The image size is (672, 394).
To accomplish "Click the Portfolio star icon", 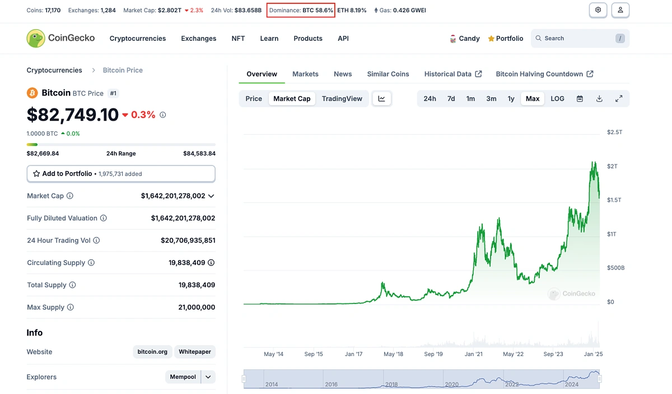I will tap(491, 39).
